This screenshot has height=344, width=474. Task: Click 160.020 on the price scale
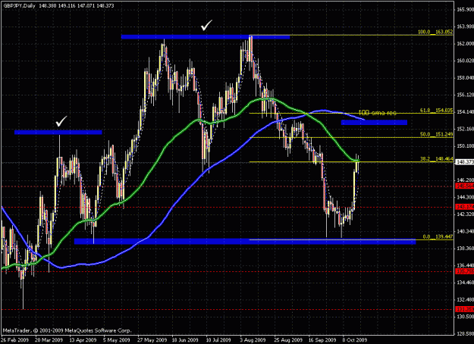point(465,61)
